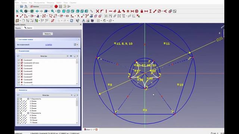Click the fit all view magnifier icon

17,11
